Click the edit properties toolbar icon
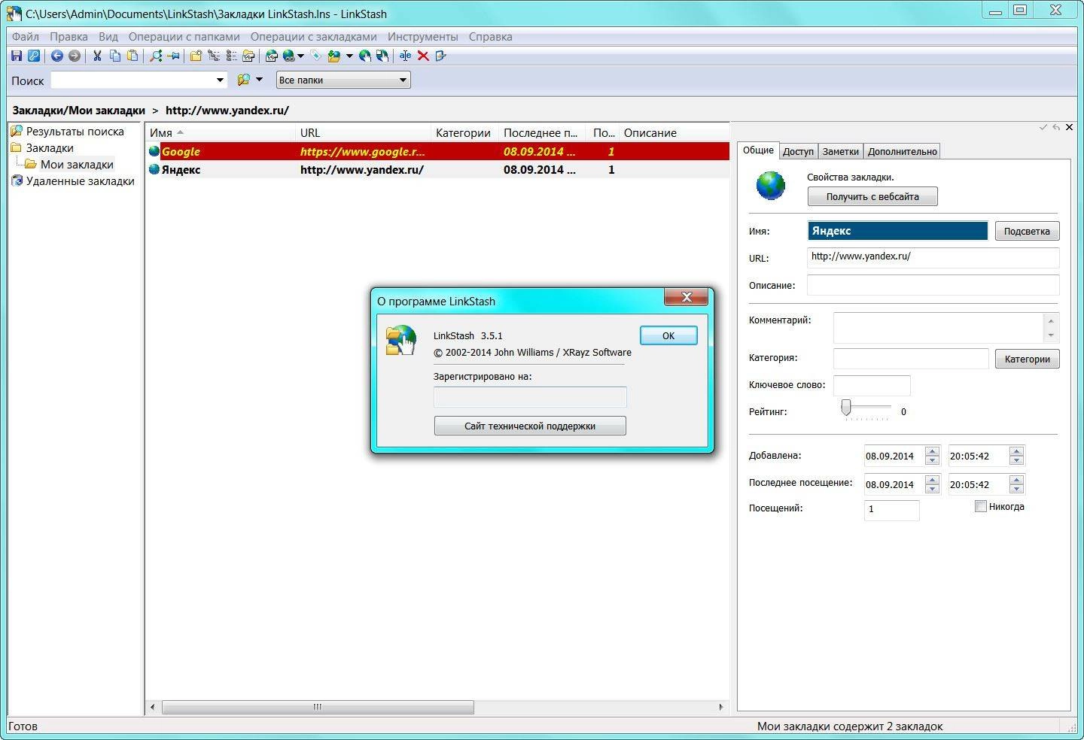The image size is (1084, 740). pos(441,56)
